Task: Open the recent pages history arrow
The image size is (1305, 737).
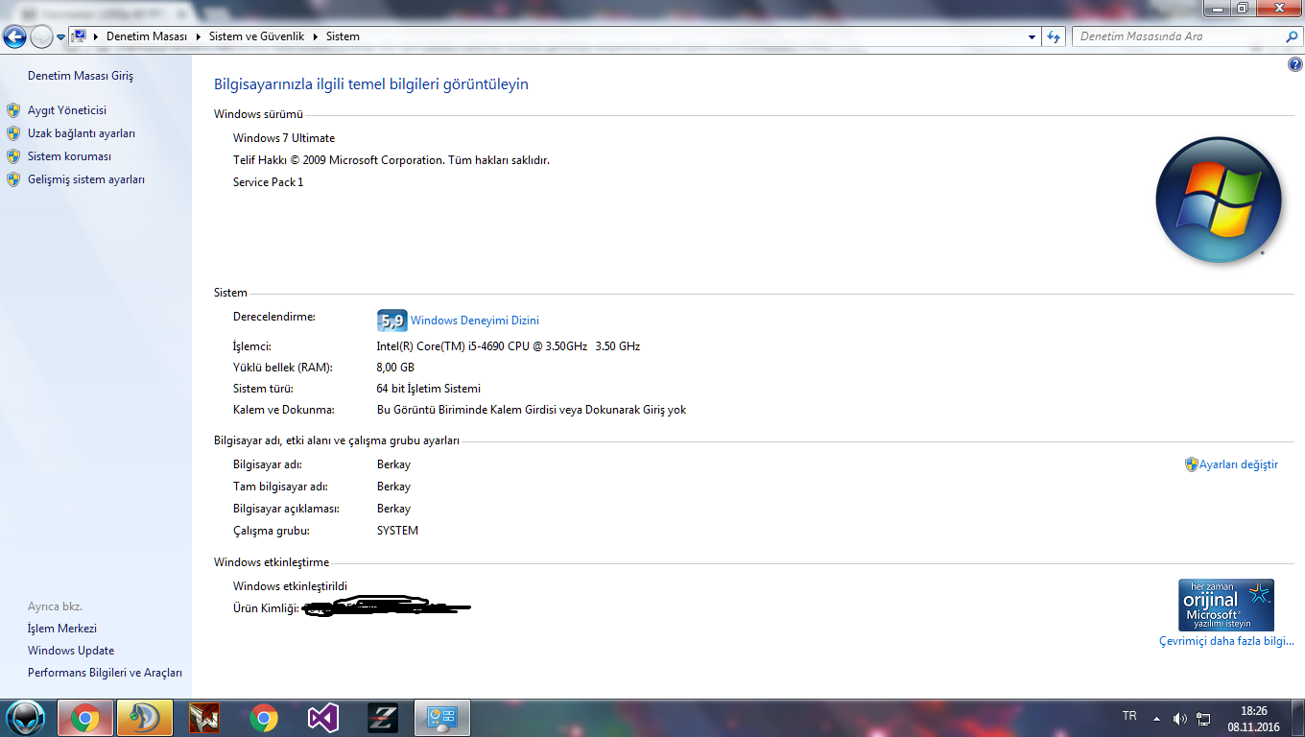Action: pyautogui.click(x=60, y=37)
